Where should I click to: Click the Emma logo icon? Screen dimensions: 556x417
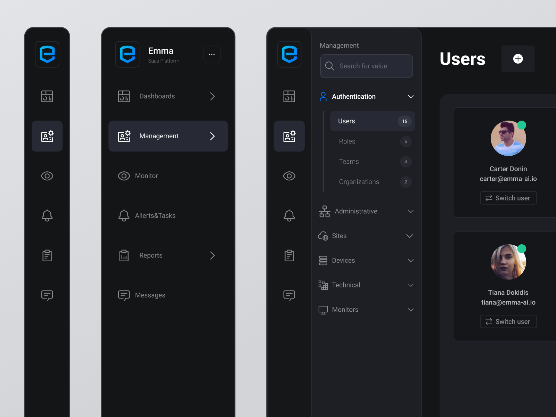click(47, 54)
